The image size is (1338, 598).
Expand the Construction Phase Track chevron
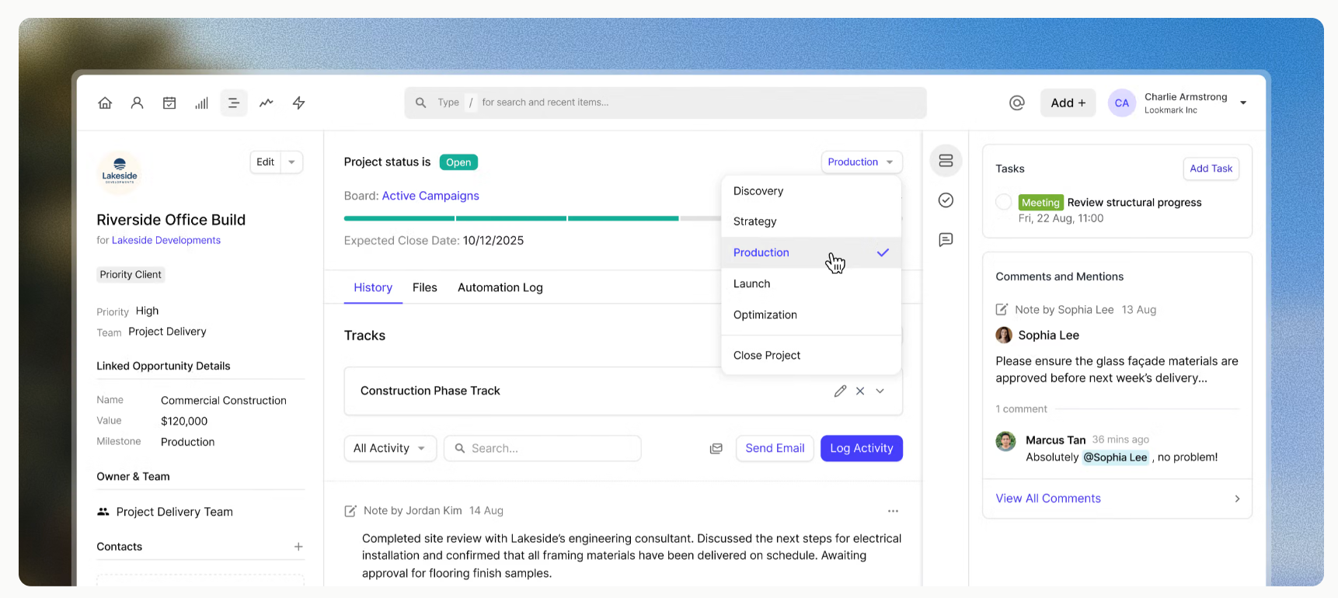coord(880,391)
